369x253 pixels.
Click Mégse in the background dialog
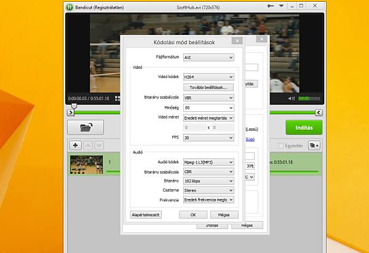(247, 225)
